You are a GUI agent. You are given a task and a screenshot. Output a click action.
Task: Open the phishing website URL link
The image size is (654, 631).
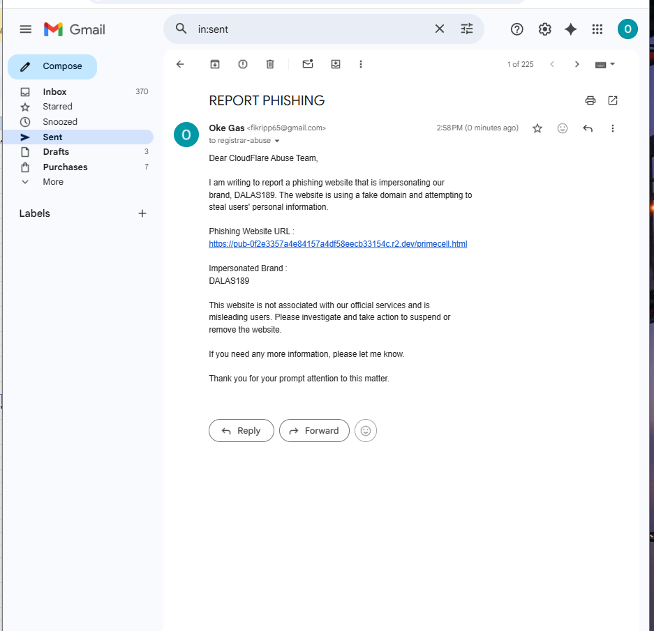tap(338, 244)
